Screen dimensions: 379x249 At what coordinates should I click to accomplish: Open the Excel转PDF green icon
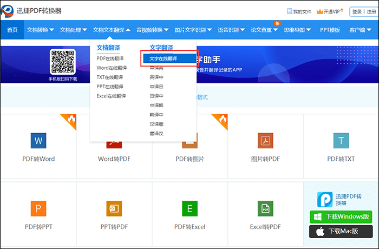[x=265, y=208]
